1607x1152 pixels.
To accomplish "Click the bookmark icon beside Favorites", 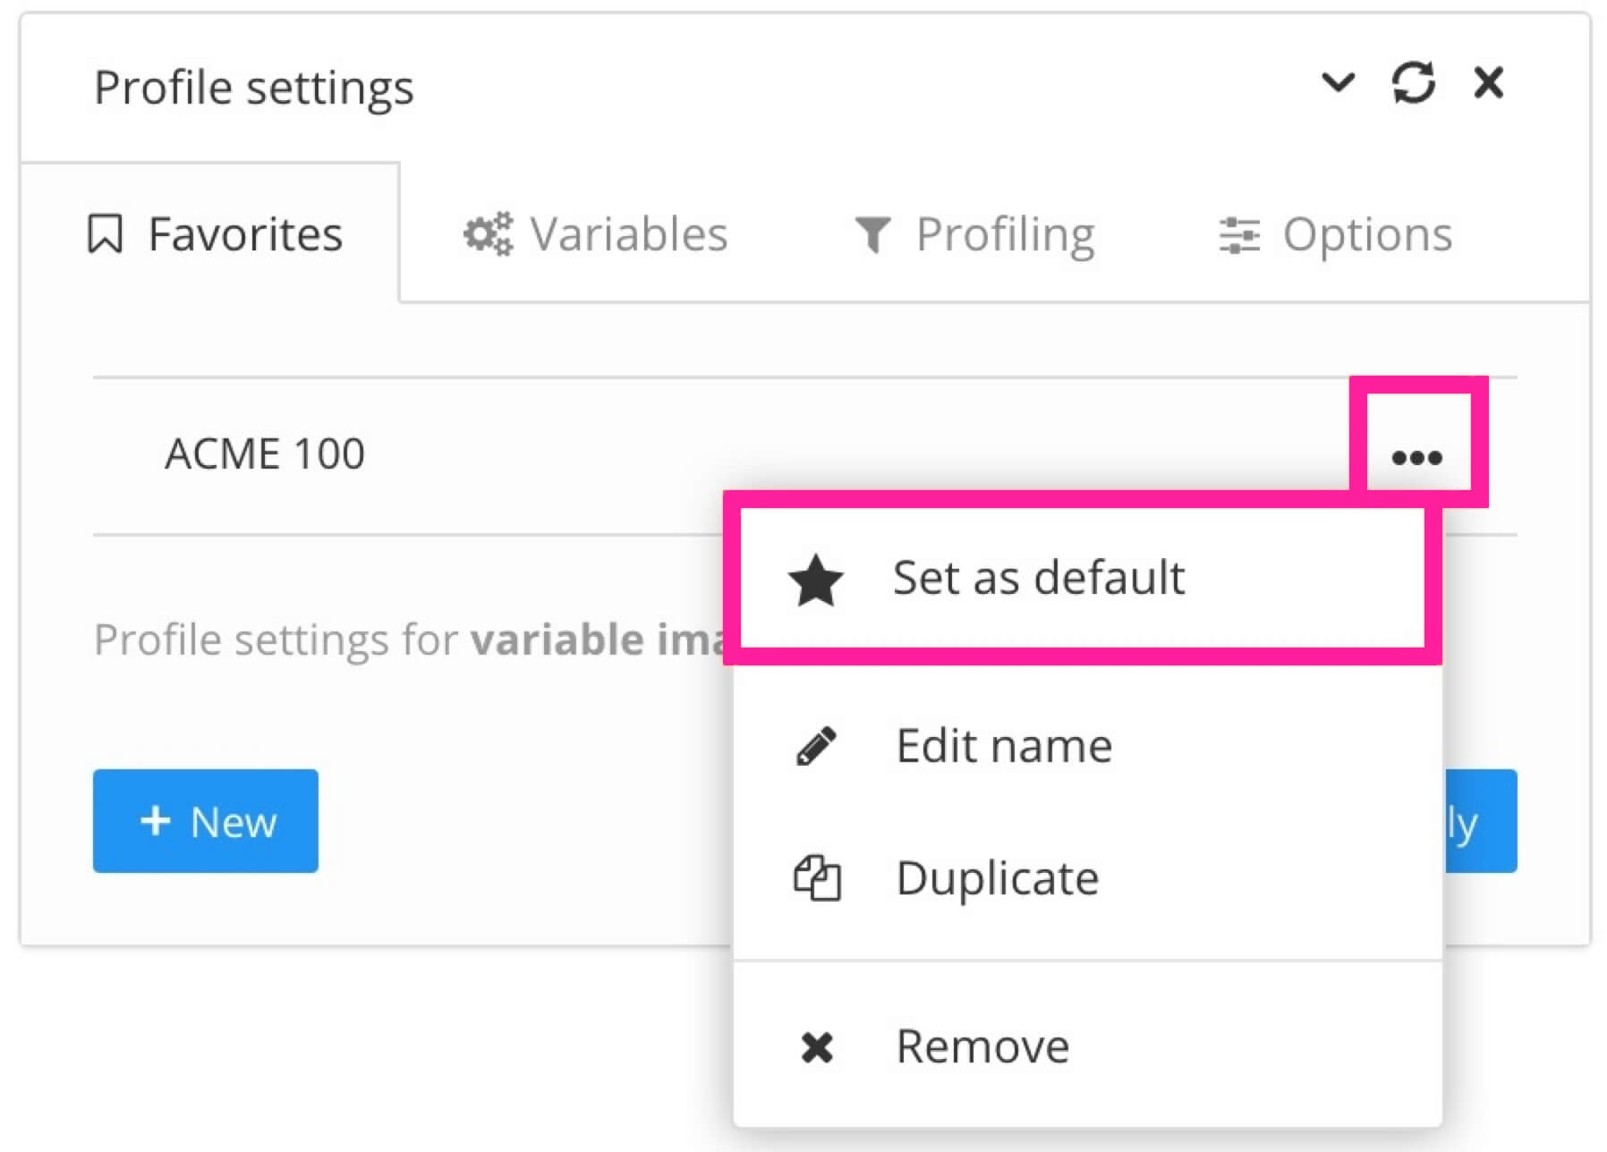I will point(105,233).
